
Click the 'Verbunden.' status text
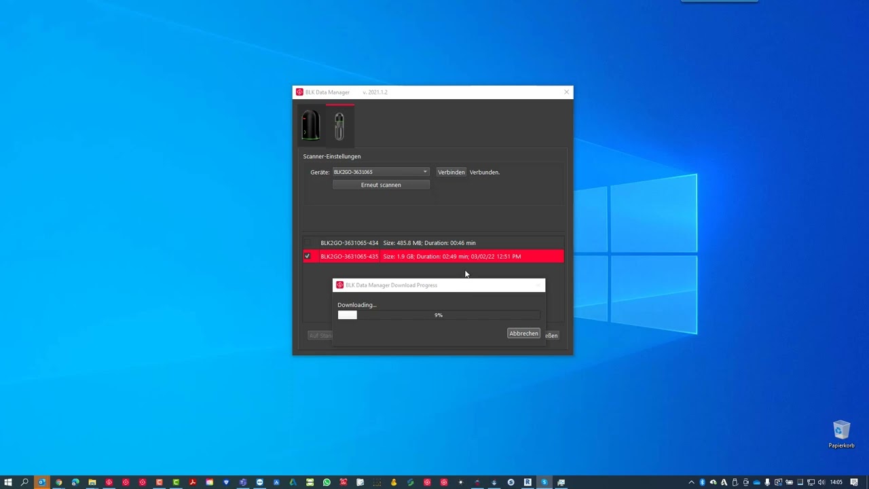click(485, 173)
